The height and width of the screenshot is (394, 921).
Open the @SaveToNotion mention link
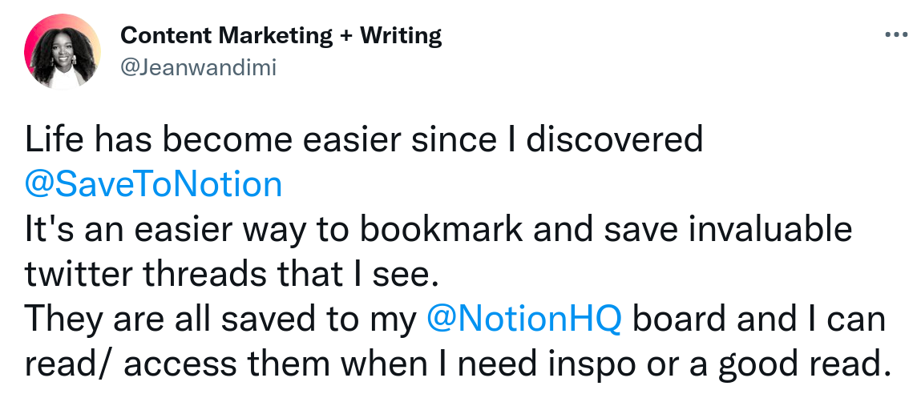pyautogui.click(x=153, y=184)
